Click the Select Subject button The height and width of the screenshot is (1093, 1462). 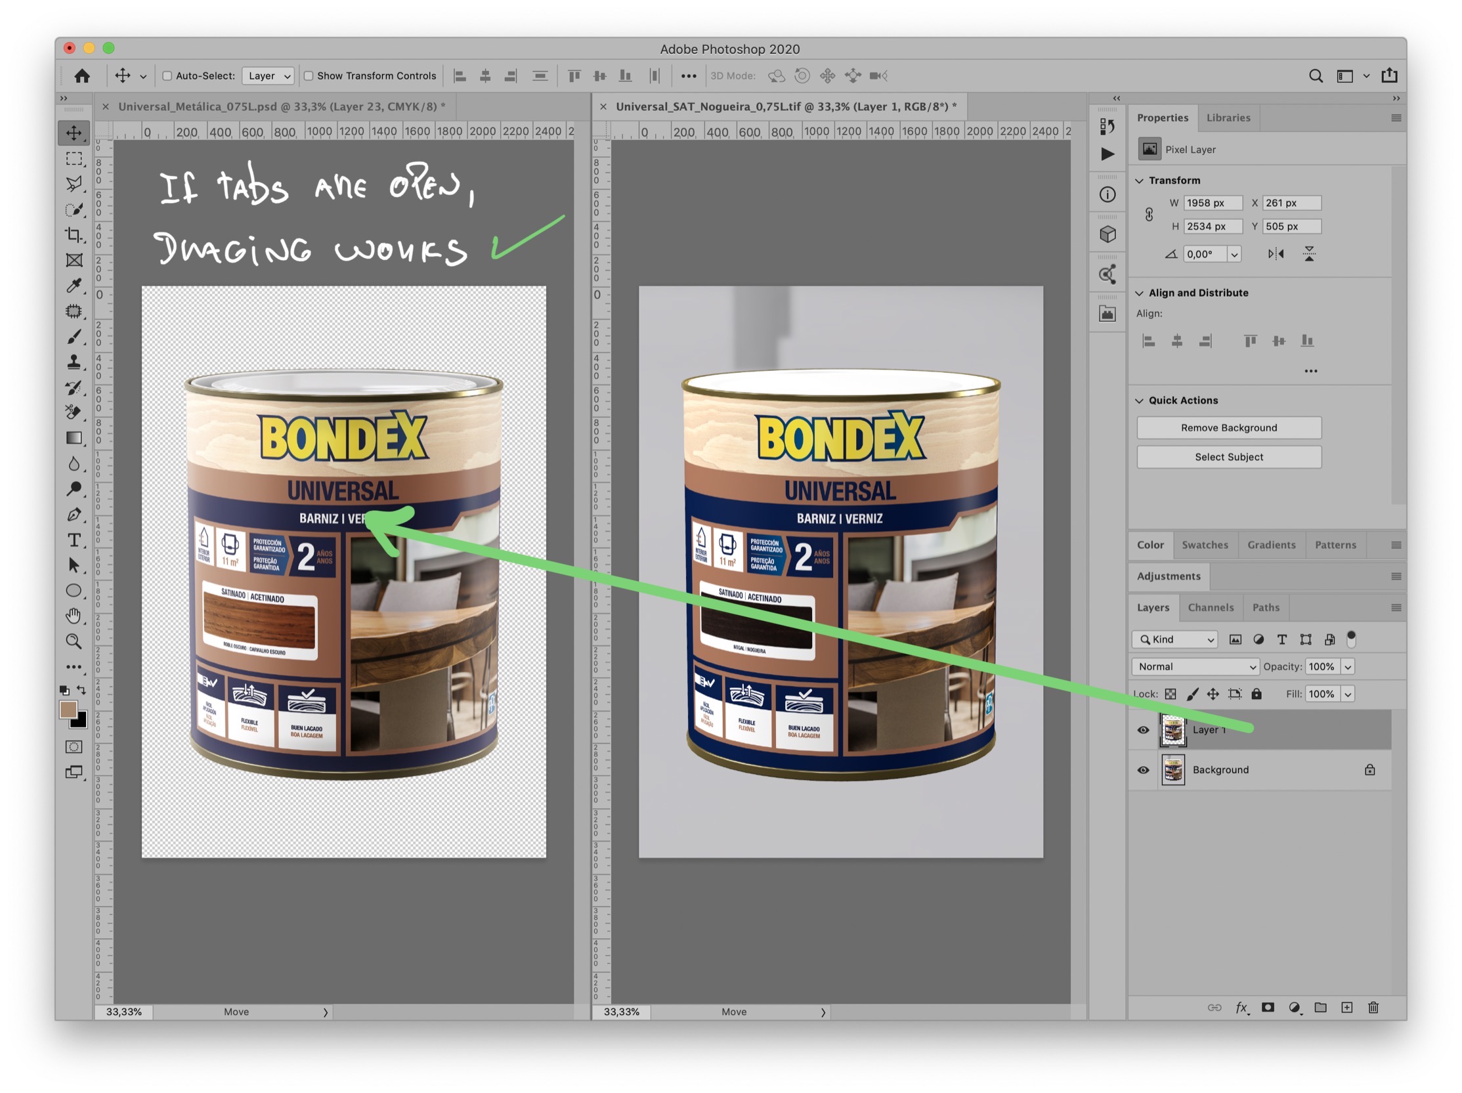point(1229,457)
